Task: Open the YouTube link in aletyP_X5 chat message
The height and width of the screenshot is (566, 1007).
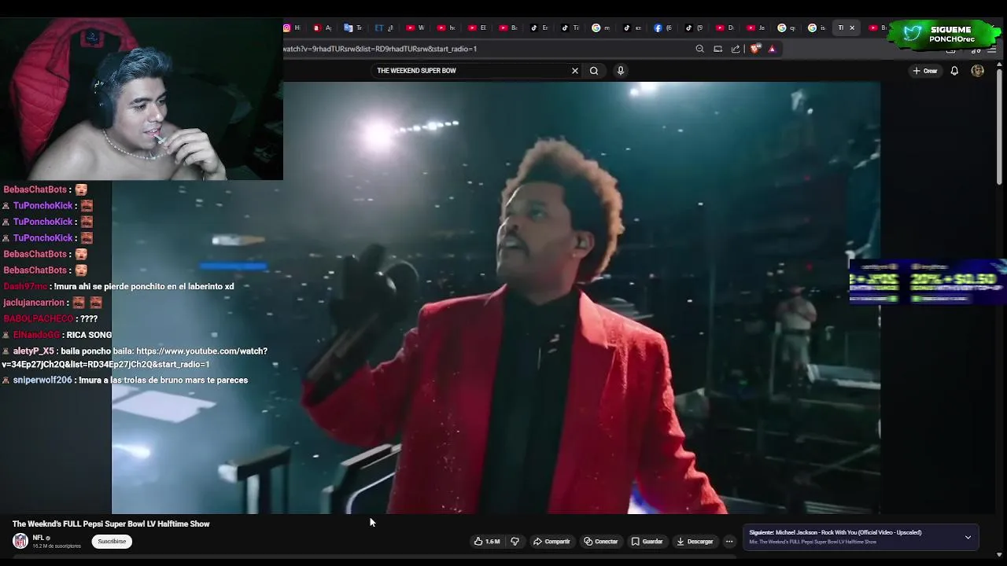Action: 135,358
